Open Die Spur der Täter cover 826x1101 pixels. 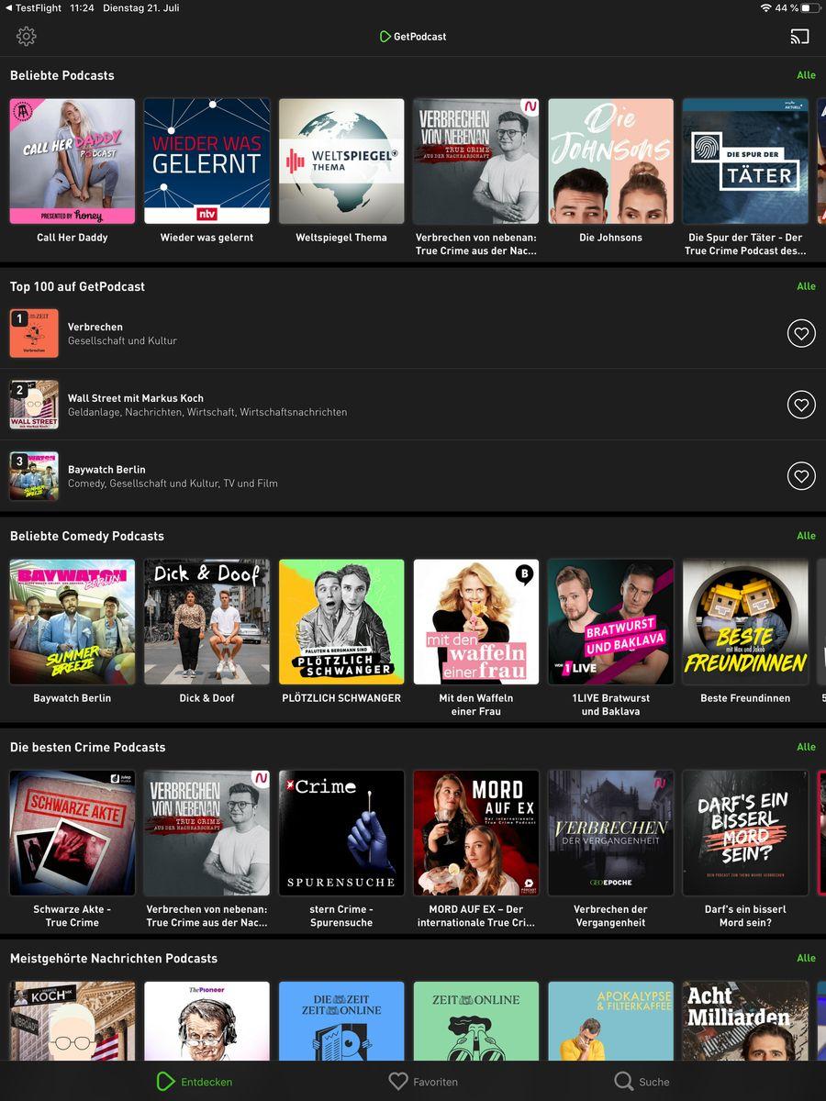tap(745, 161)
